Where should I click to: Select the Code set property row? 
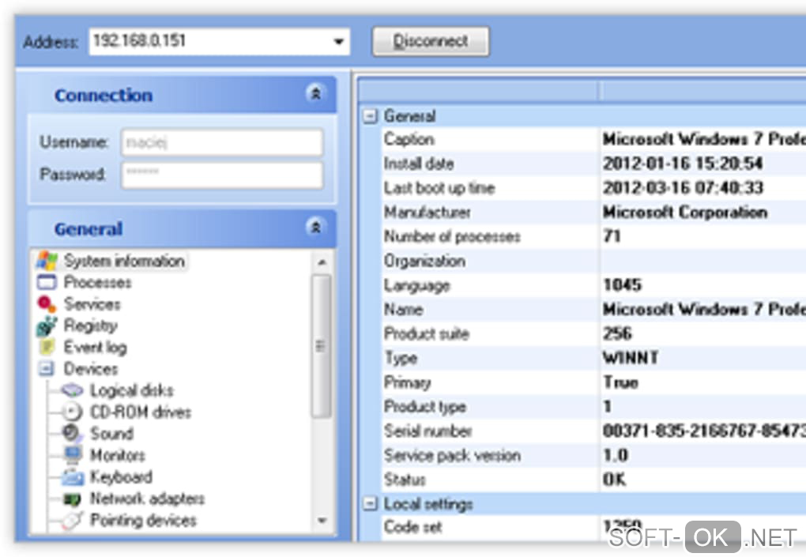point(593,527)
